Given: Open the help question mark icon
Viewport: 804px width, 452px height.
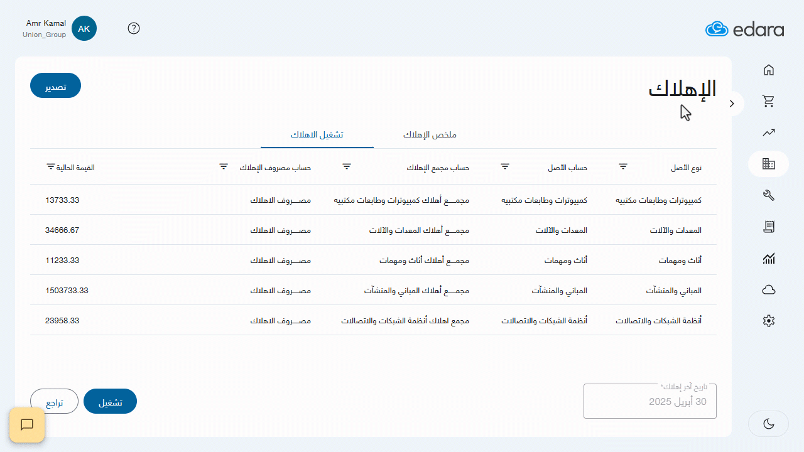Looking at the screenshot, I should [x=134, y=28].
